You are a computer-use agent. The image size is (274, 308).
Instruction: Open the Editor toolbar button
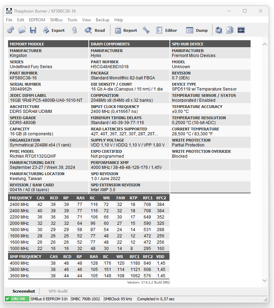(x=167, y=30)
